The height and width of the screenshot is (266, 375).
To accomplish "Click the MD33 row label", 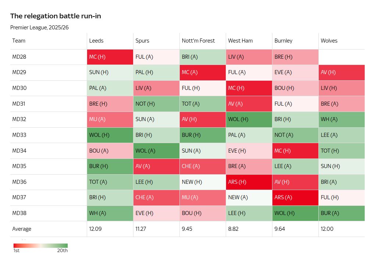I will (19, 135).
